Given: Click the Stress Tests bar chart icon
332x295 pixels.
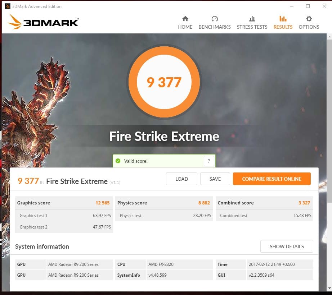Looking at the screenshot, I should 252,19.
